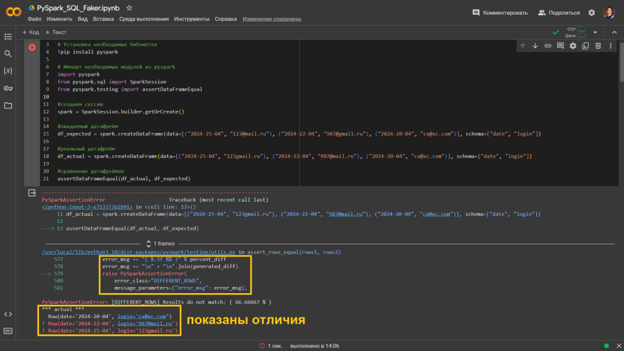Open the Среда выполнения menu
This screenshot has height=351, width=624.
point(144,19)
